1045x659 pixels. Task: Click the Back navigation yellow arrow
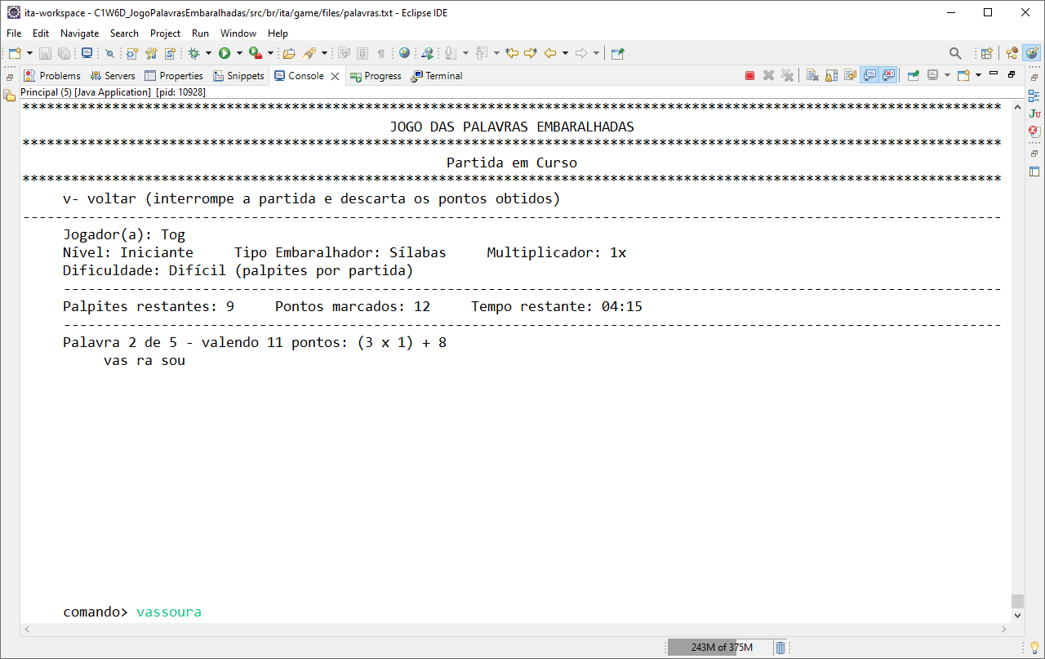[550, 53]
